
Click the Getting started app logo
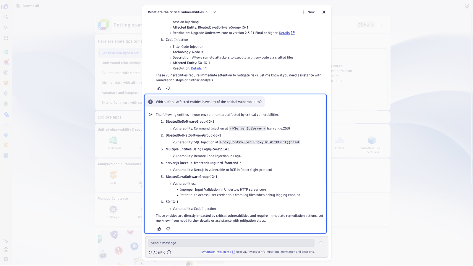(x=103, y=25)
